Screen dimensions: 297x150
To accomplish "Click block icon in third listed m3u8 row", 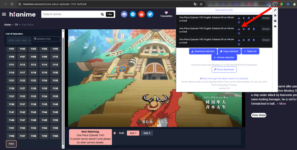I will [x=239, y=44].
